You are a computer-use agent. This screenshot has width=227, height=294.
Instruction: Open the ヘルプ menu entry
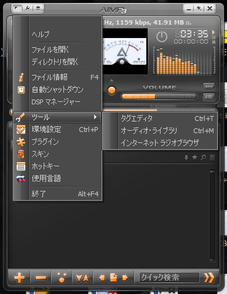pyautogui.click(x=57, y=34)
